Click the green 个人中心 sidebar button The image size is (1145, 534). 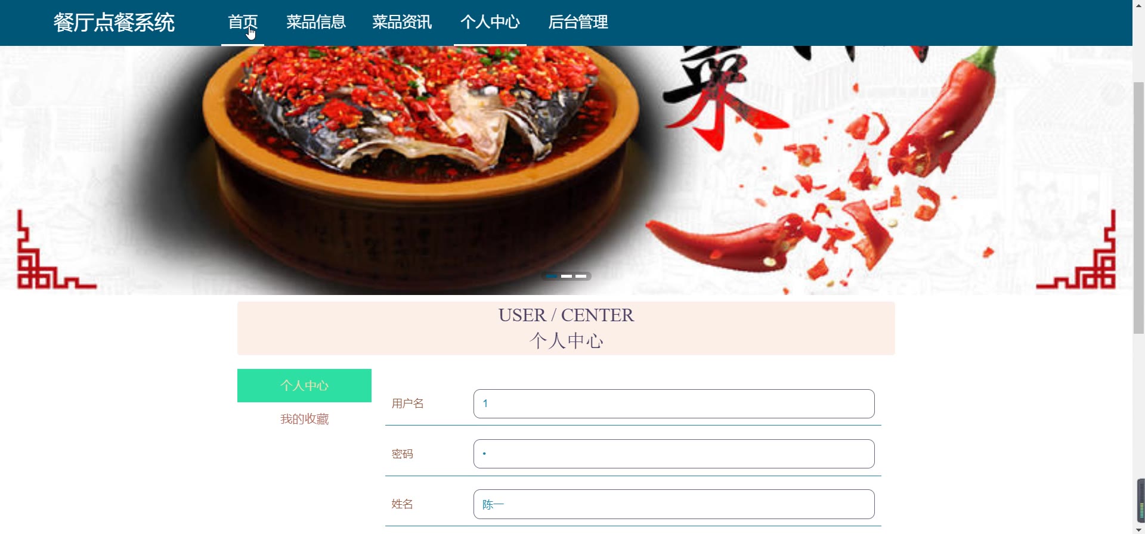304,386
